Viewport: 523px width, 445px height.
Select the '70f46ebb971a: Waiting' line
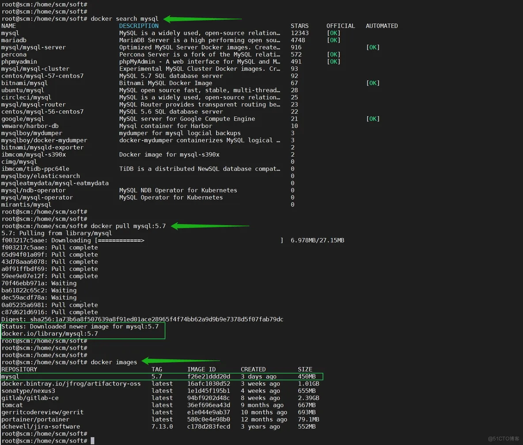(39, 283)
